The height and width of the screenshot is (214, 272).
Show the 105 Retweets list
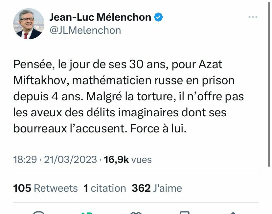[x=45, y=188]
